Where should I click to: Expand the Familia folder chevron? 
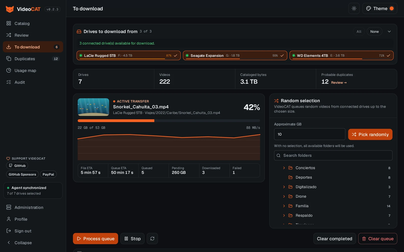click(x=284, y=206)
